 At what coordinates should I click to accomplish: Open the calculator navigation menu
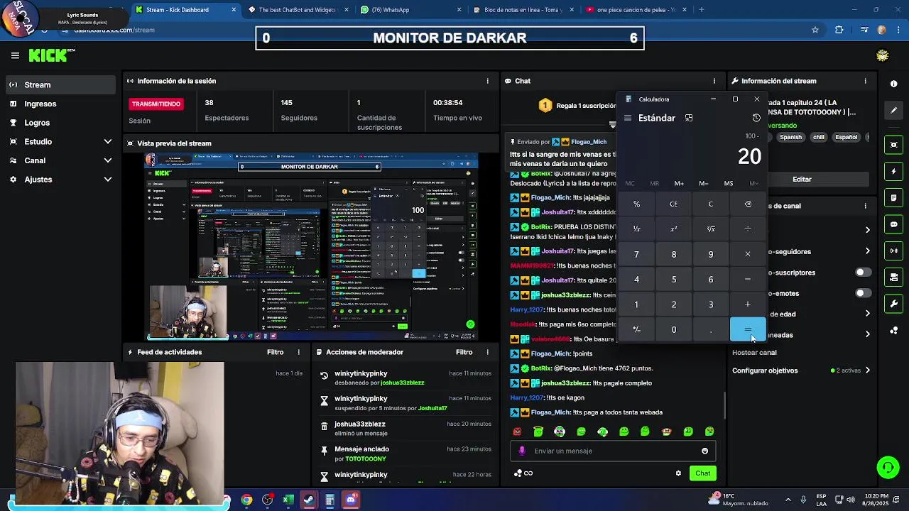[628, 118]
